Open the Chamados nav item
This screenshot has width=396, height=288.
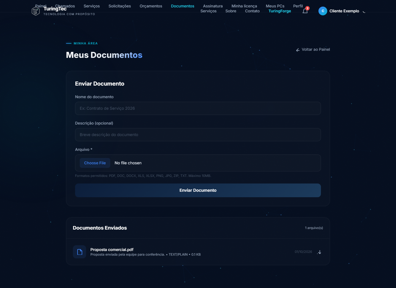pyautogui.click(x=65, y=6)
